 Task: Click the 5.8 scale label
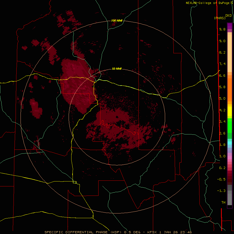tap(222, 87)
